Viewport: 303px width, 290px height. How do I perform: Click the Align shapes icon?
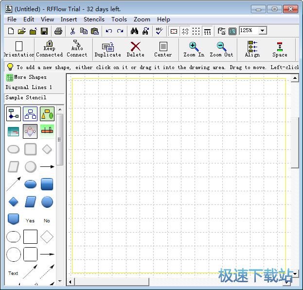(252, 49)
